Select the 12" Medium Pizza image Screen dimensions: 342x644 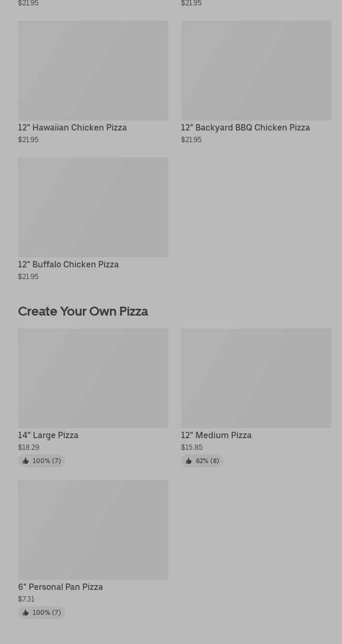click(256, 378)
